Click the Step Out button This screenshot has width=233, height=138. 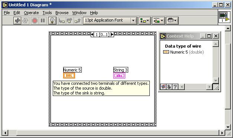77,20
